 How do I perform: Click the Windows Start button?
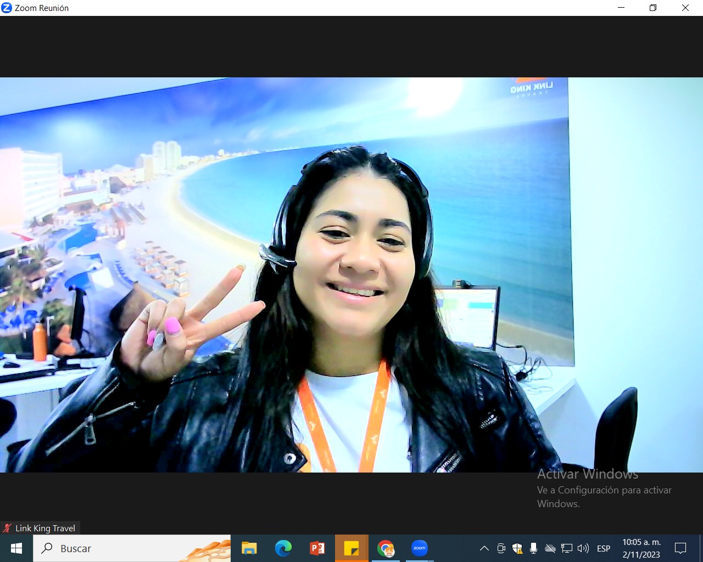click(x=16, y=548)
